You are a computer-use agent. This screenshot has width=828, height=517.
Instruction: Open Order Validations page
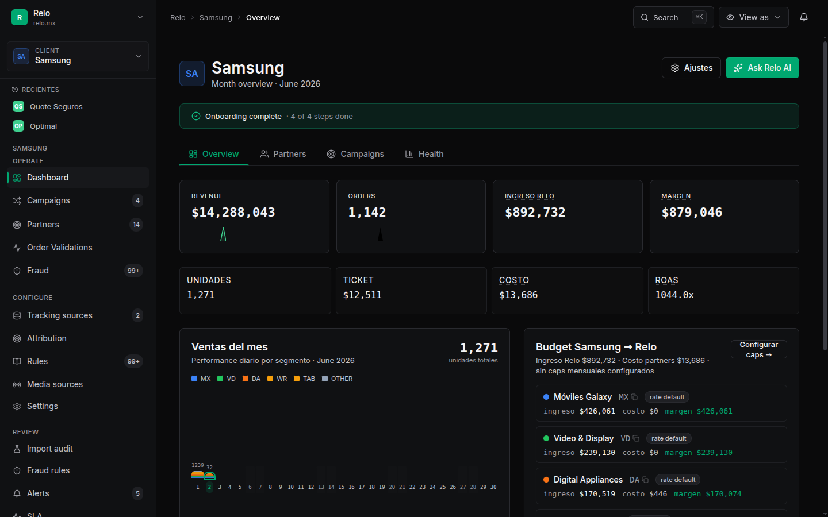pos(78,248)
